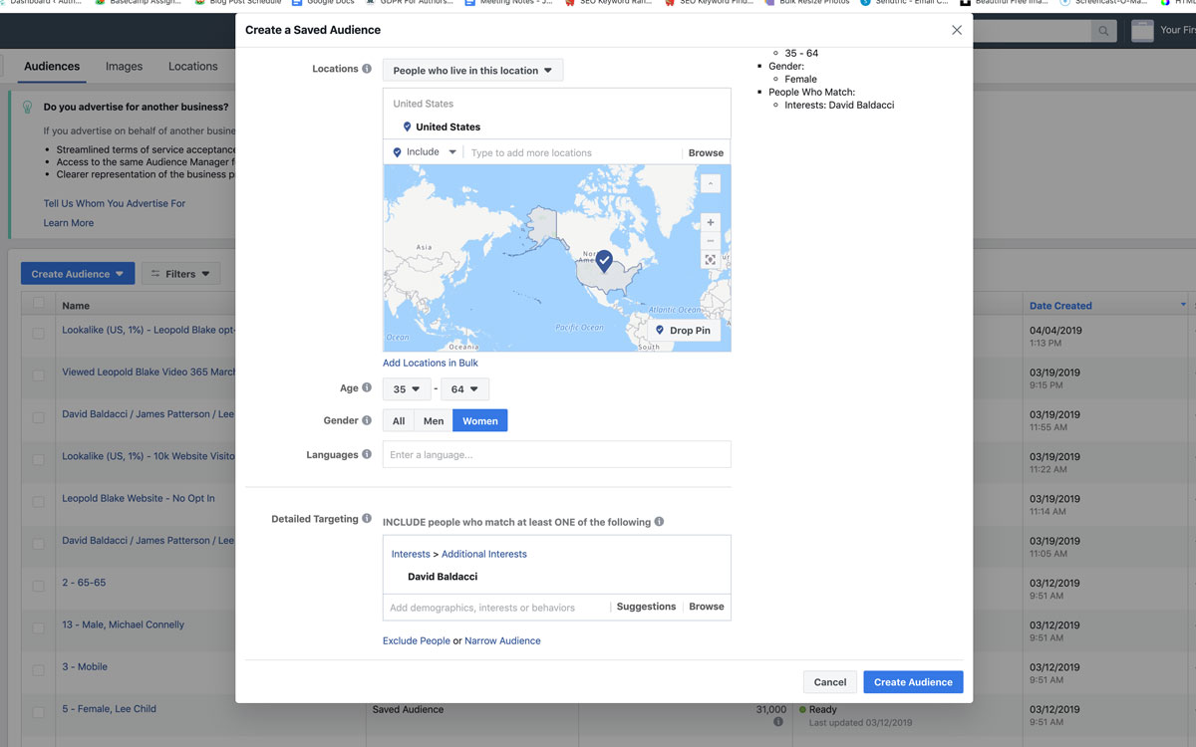This screenshot has height=747, width=1196.
Task: Open the Include dropdown for locations
Action: (x=425, y=152)
